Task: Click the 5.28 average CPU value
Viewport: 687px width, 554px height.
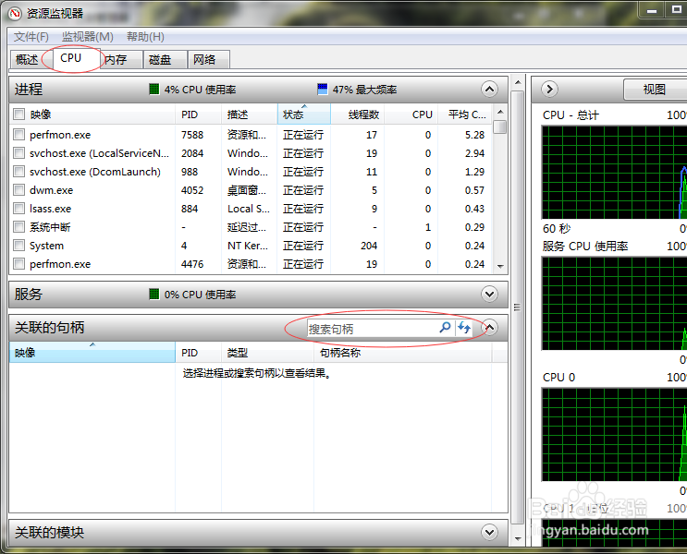Action: 474,135
